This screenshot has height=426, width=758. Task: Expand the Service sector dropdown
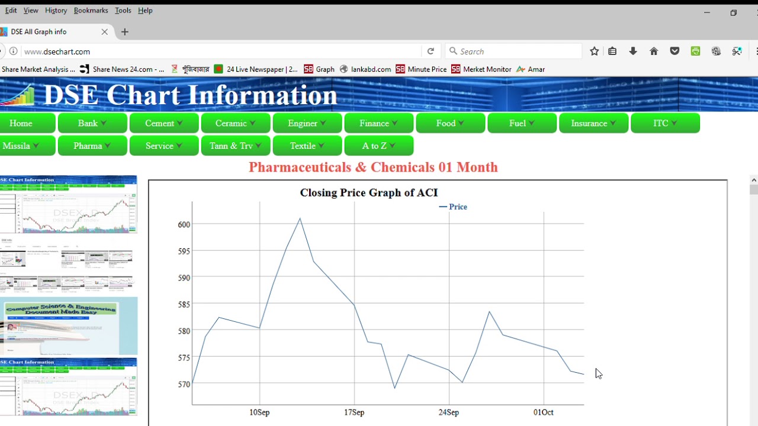click(164, 146)
